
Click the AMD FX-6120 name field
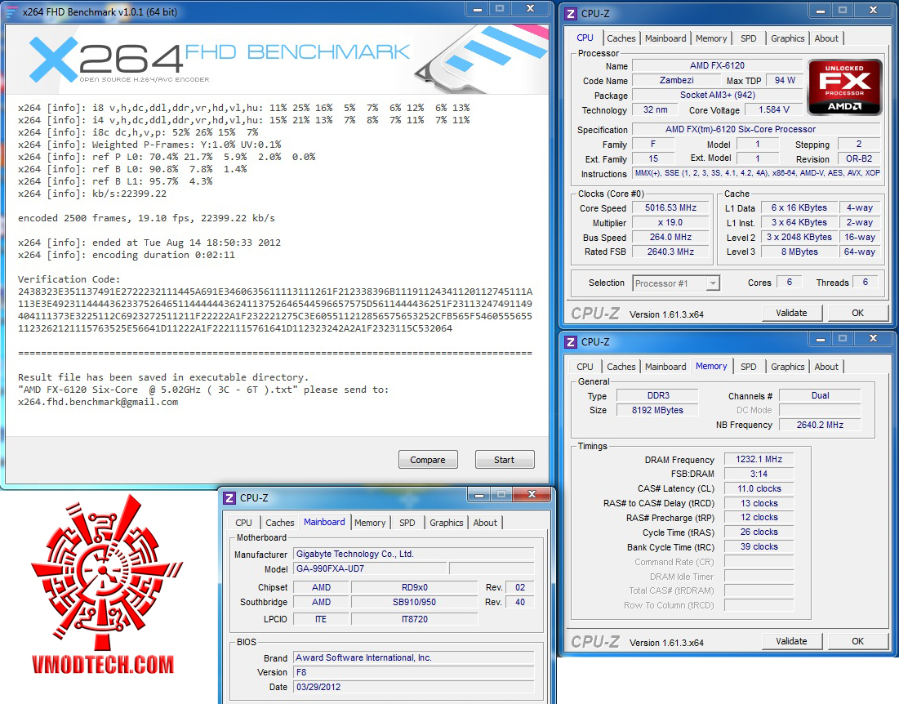coord(717,66)
